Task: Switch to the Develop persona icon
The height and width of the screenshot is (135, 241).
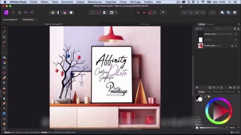Action: click(20, 12)
